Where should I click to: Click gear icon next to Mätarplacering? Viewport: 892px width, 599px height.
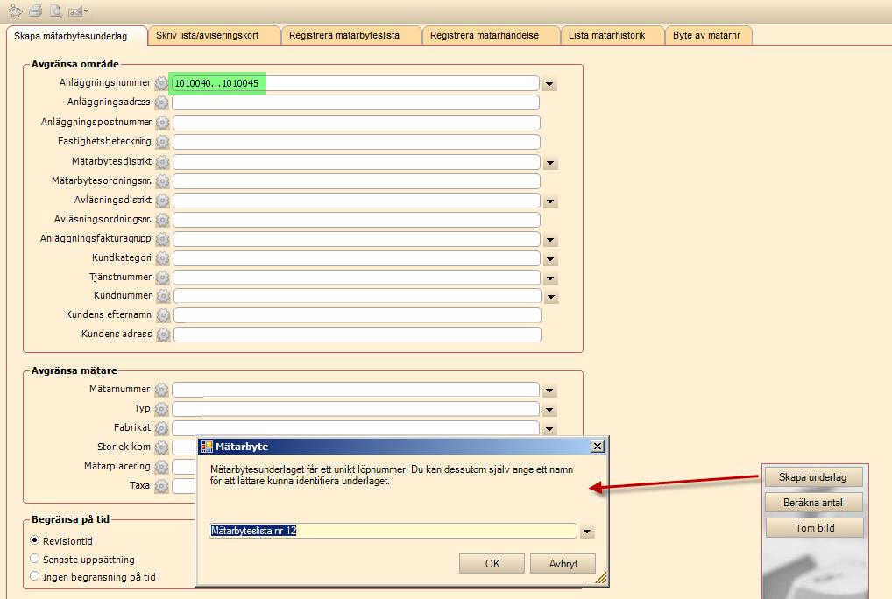pos(161,467)
